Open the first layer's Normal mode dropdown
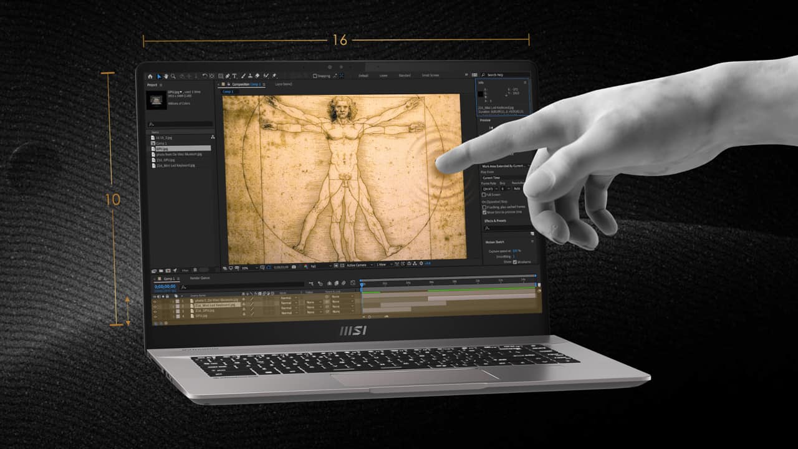This screenshot has height=449, width=798. click(289, 298)
